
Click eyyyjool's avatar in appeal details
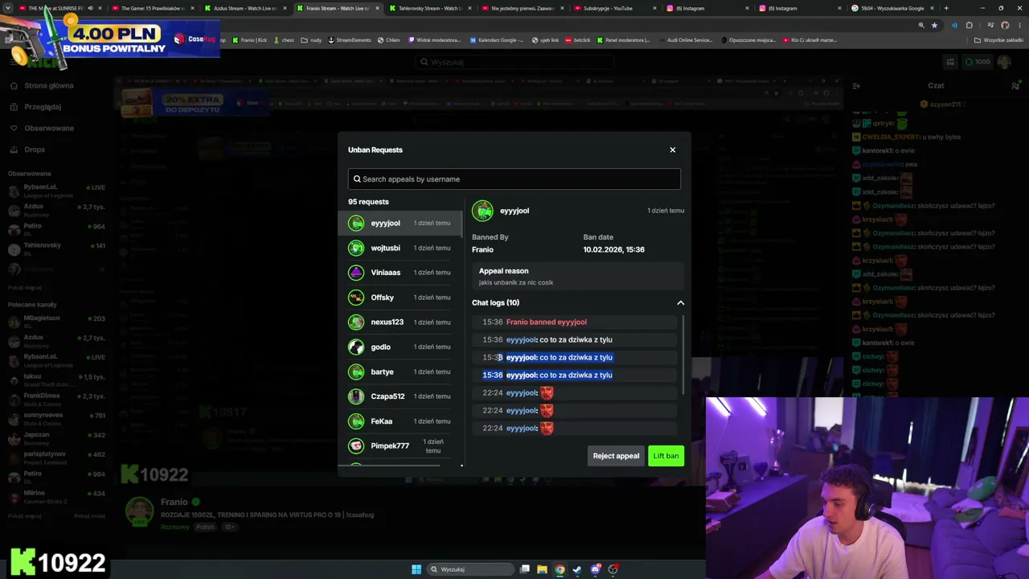(482, 211)
